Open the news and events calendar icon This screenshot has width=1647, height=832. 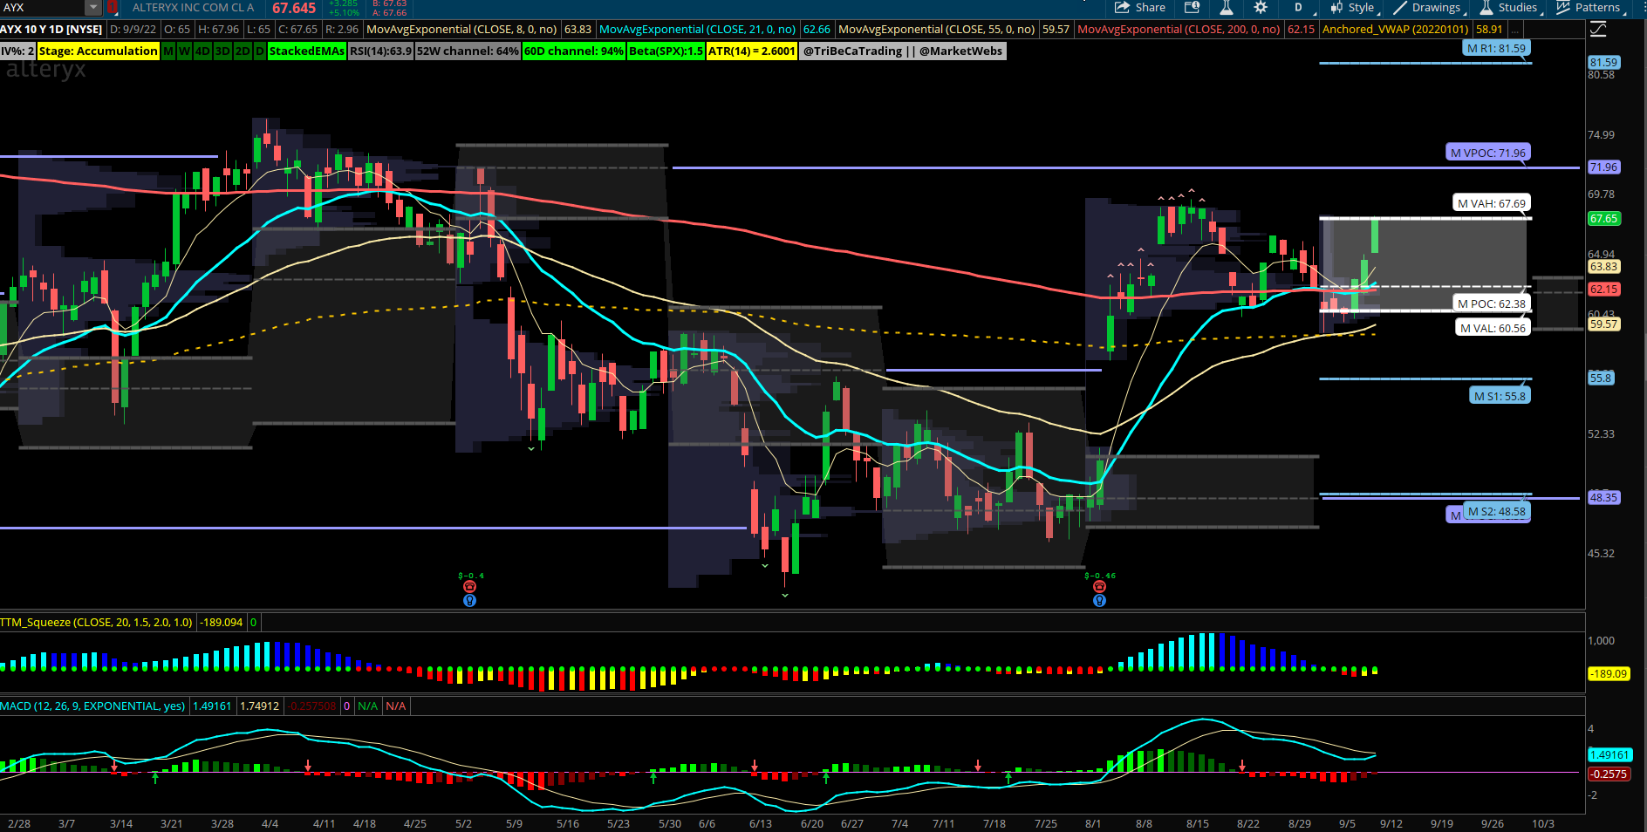(1192, 8)
